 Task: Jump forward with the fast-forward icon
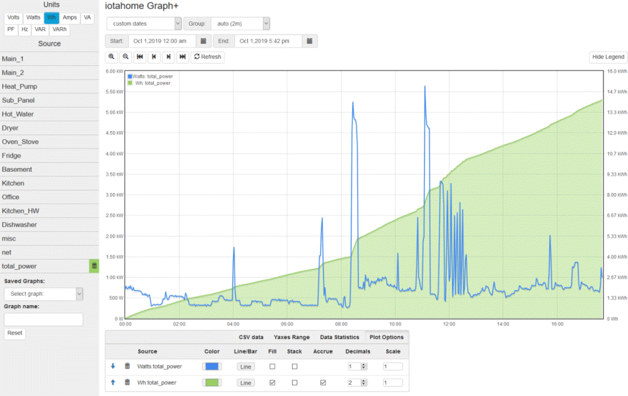182,57
